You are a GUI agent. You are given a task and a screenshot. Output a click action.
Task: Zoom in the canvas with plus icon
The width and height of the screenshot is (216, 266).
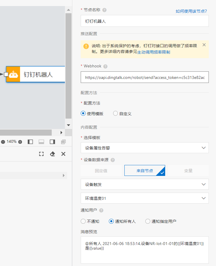(20, 142)
